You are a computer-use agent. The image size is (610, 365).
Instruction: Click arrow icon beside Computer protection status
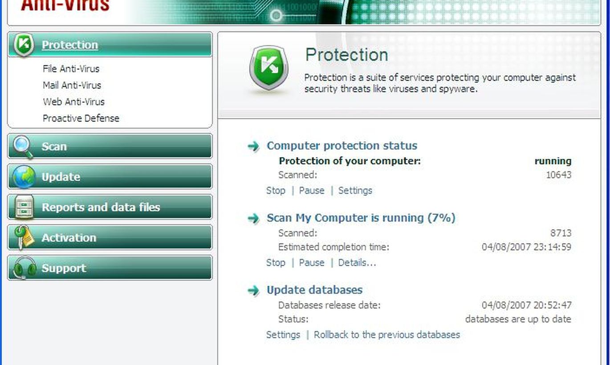click(x=253, y=146)
